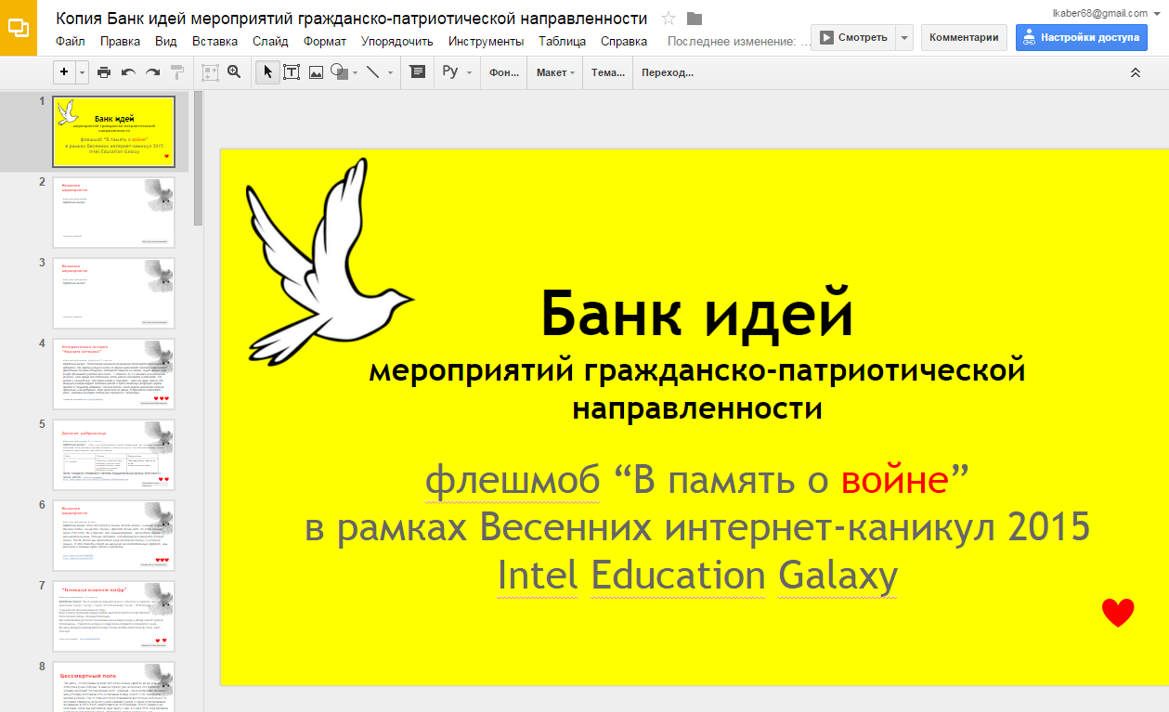Image resolution: width=1169 pixels, height=712 pixels.
Task: Click the slide panel vertical scrollbar
Action: pos(197,158)
